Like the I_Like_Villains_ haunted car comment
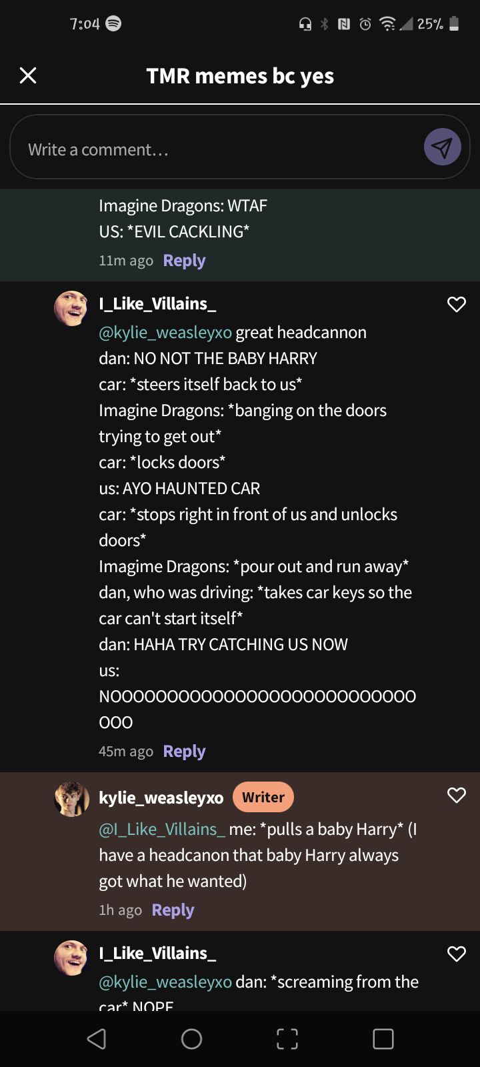 tap(457, 305)
